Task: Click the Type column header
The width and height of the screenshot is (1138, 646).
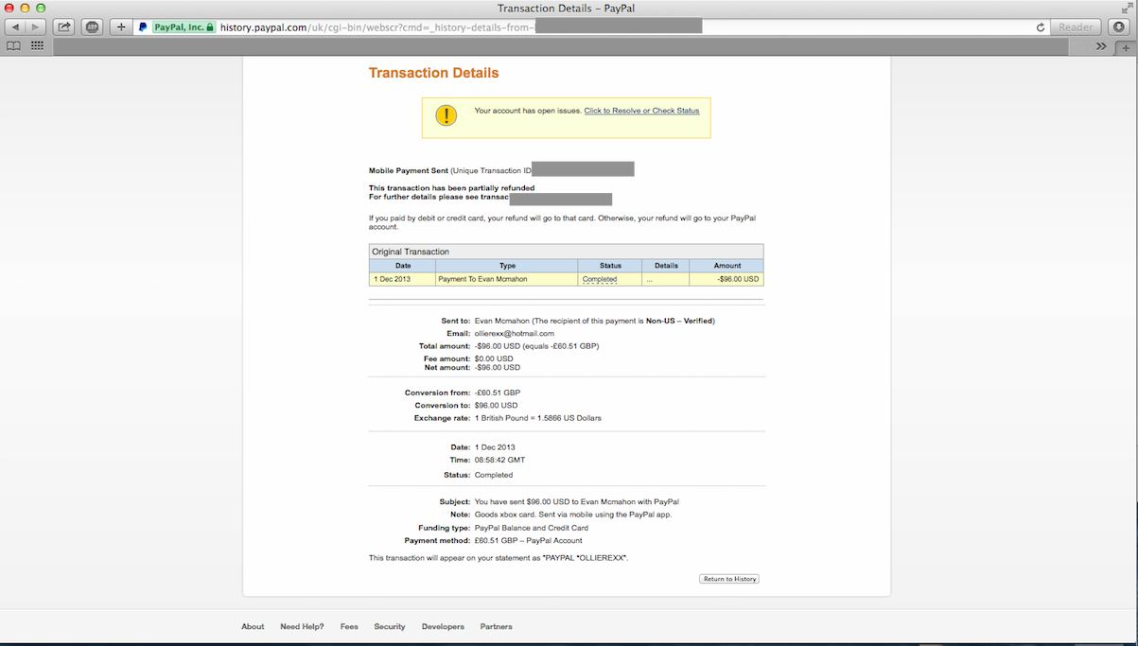Action: pos(507,266)
